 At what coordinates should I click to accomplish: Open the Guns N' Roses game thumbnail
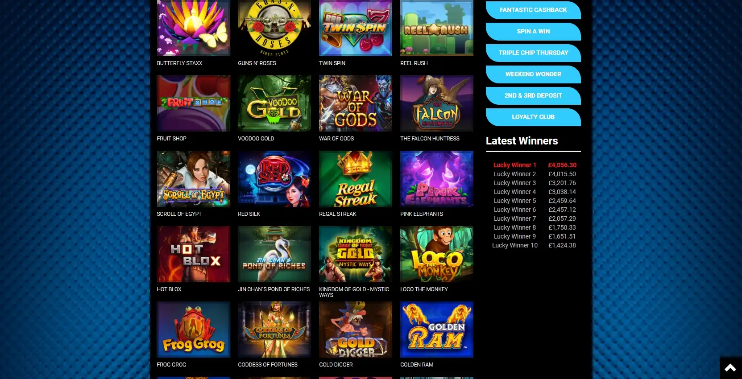(274, 28)
